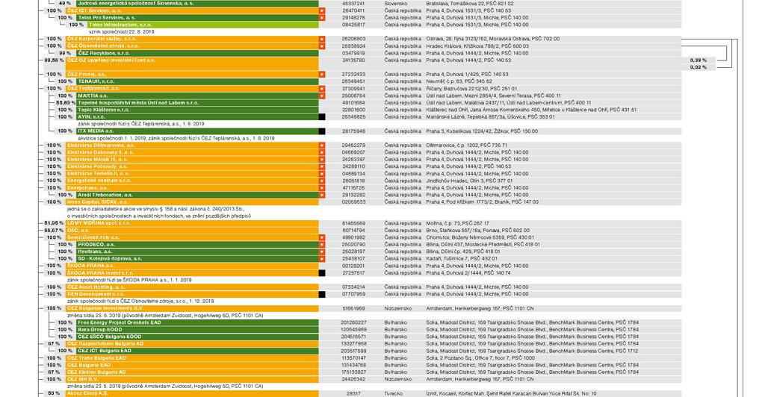This screenshot has height=397, width=765.
Task: Select the Telco Infrastructure, s.r.o. light green bar
Action: [x=202, y=25]
